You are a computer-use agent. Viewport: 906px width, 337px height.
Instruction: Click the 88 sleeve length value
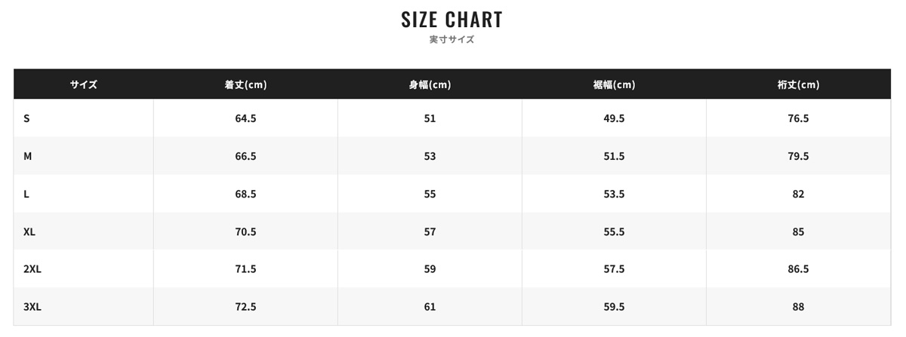(x=799, y=307)
